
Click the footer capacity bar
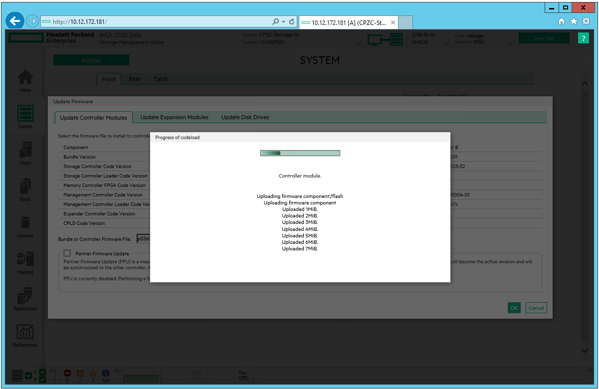[141, 379]
